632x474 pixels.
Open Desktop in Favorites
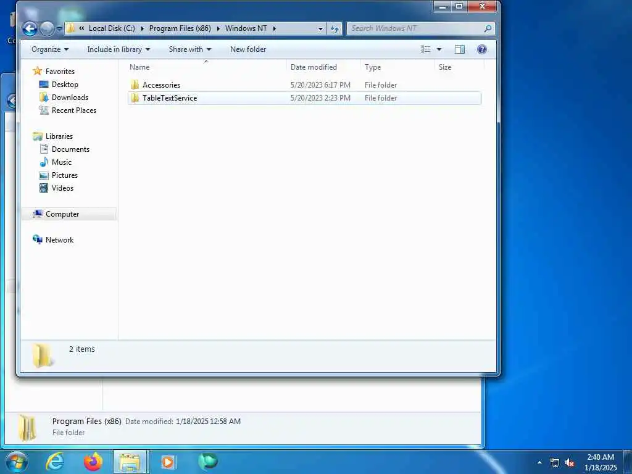pyautogui.click(x=65, y=84)
